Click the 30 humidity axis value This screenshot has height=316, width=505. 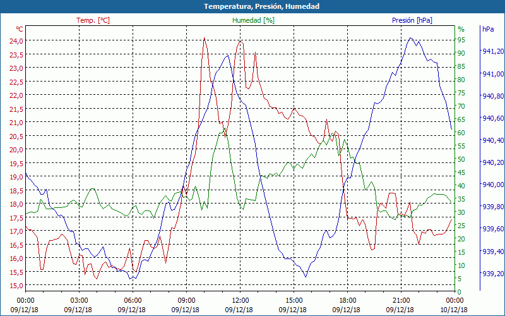coord(461,212)
